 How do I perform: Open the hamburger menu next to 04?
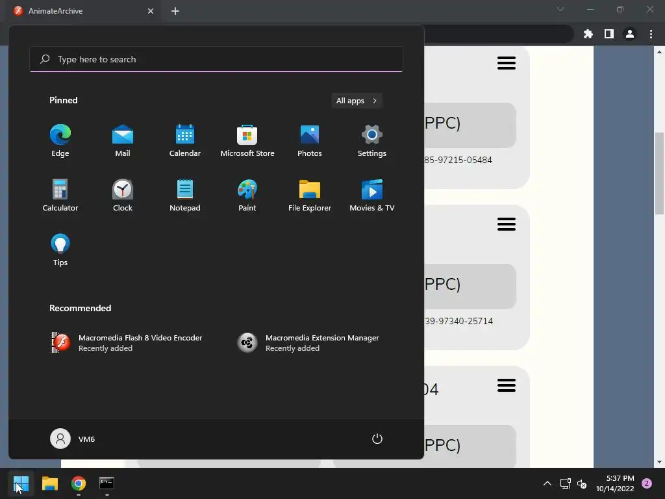[x=507, y=385]
